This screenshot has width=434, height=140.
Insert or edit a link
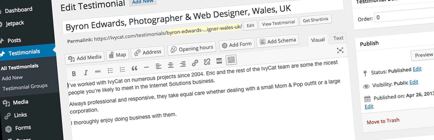(x=195, y=63)
